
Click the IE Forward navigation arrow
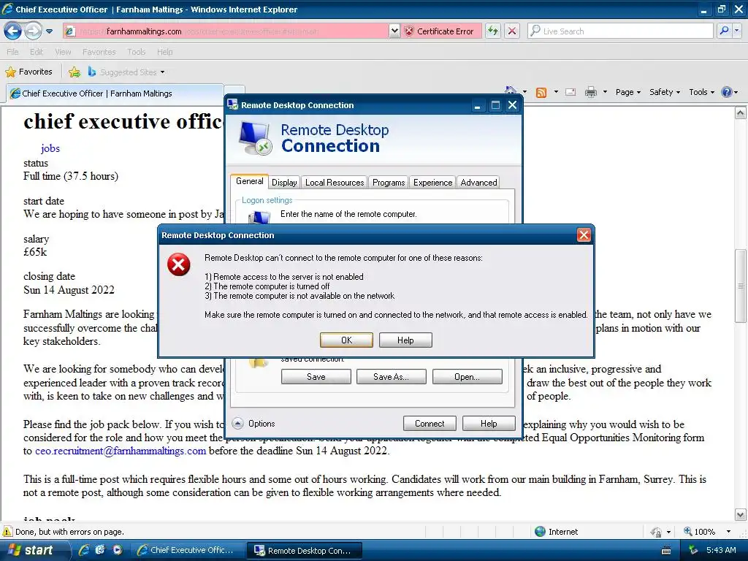pos(33,31)
